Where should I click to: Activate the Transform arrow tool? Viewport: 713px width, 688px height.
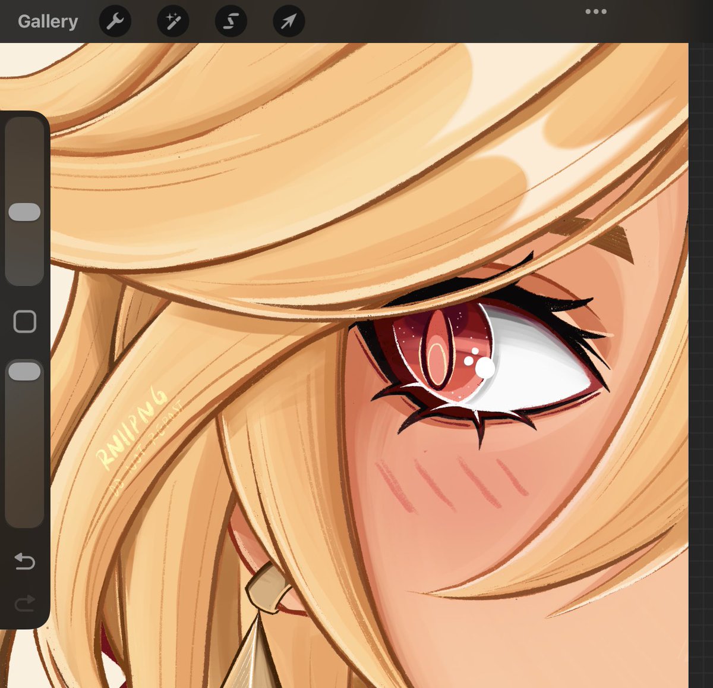click(289, 21)
